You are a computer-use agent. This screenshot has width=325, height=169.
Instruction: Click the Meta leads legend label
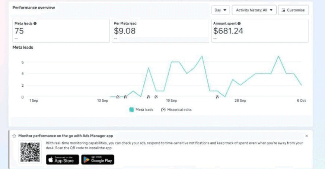tap(144, 109)
